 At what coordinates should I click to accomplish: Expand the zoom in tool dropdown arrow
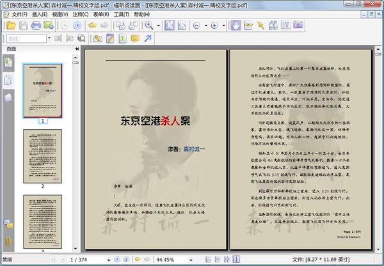pos(157,26)
